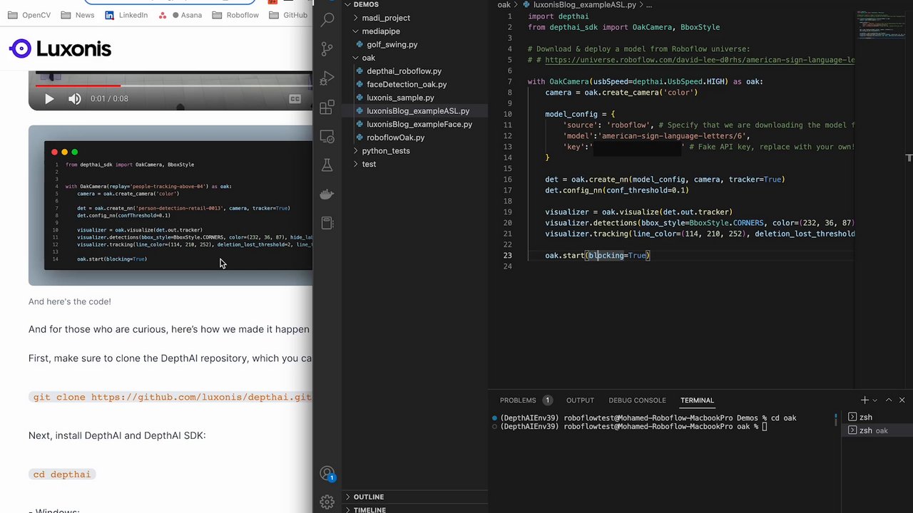Open the Run and Debug view
Image resolution: width=913 pixels, height=513 pixels.
click(327, 78)
